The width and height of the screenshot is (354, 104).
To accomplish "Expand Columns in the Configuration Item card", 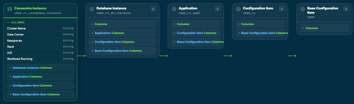I will pyautogui.click(x=260, y=24).
